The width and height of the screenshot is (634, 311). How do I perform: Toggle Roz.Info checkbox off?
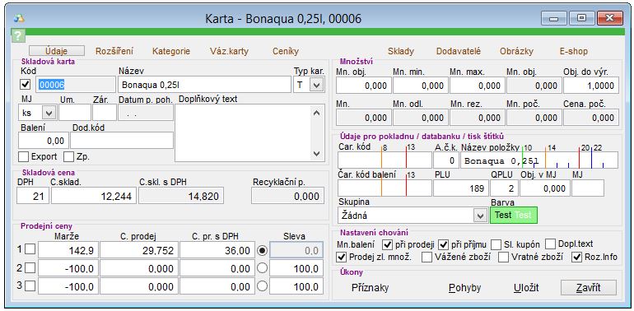(x=576, y=257)
